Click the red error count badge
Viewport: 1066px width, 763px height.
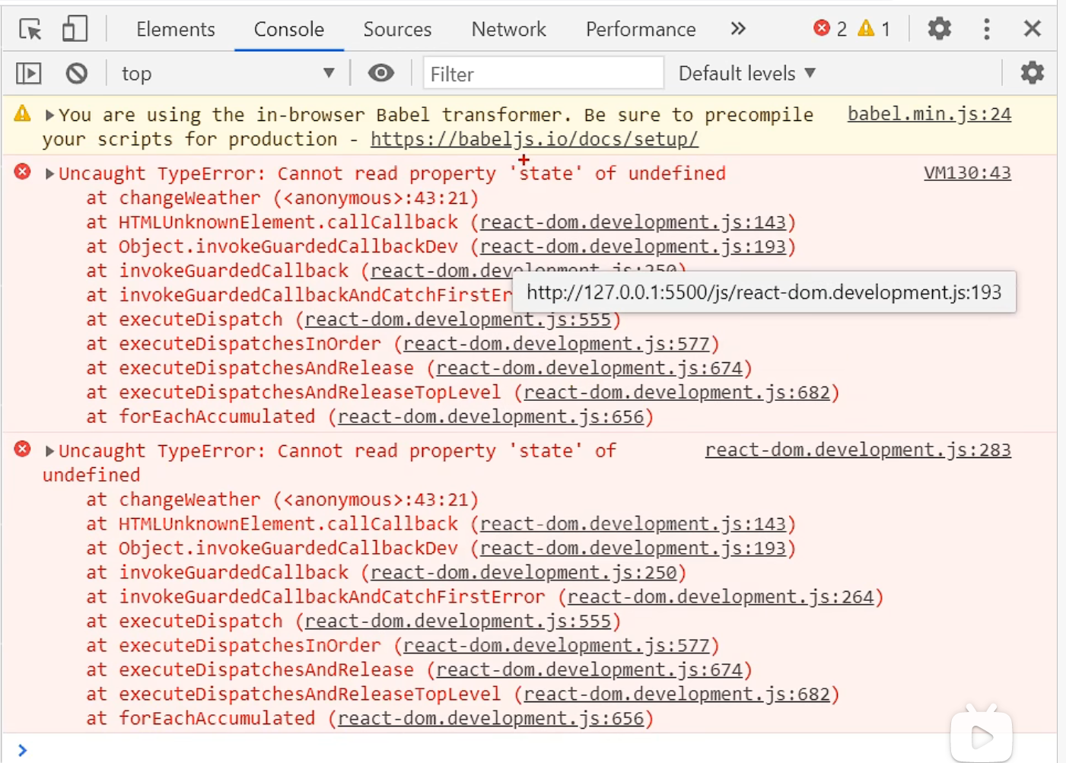tap(830, 29)
